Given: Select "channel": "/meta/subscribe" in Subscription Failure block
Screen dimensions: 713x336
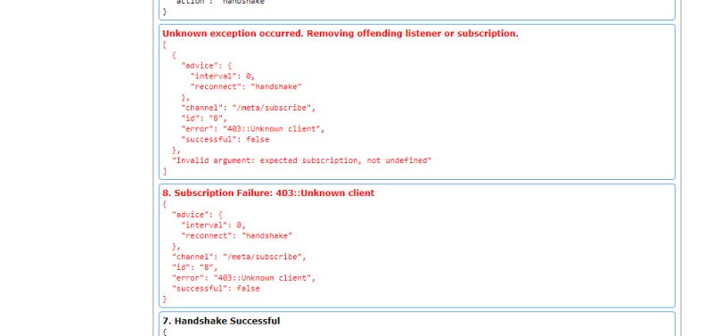Looking at the screenshot, I should click(239, 257).
